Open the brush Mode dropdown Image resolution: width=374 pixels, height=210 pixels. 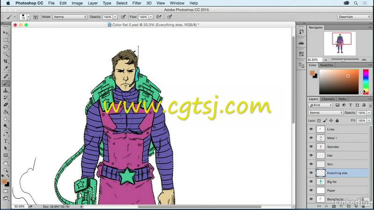click(x=70, y=17)
